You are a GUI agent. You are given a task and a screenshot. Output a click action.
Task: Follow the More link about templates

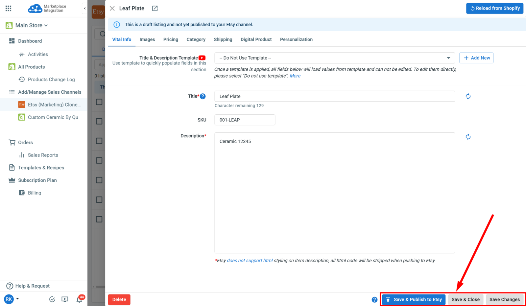295,76
